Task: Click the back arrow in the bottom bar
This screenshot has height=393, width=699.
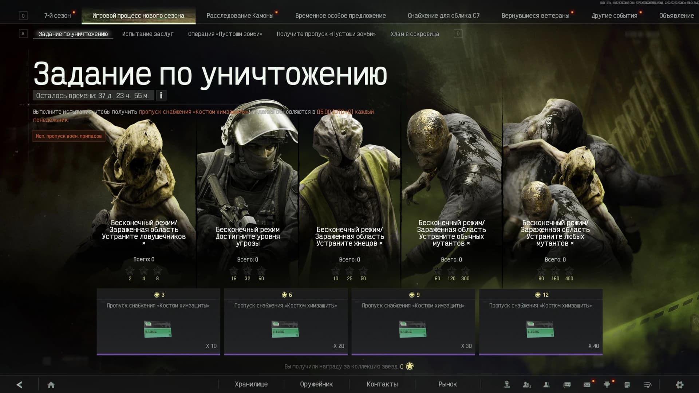Action: tap(19, 385)
